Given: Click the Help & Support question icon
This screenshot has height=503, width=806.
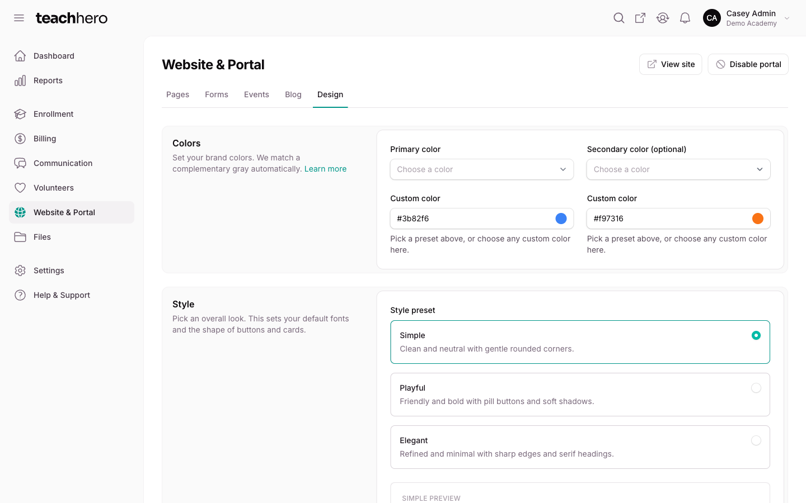Looking at the screenshot, I should pyautogui.click(x=20, y=295).
